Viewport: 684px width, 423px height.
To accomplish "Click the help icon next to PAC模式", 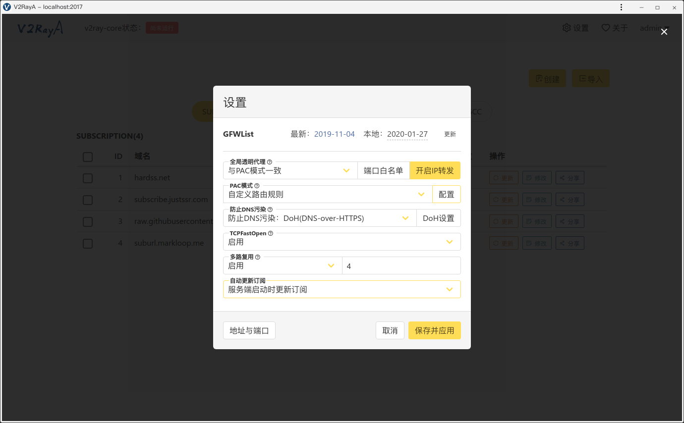I will pos(257,186).
